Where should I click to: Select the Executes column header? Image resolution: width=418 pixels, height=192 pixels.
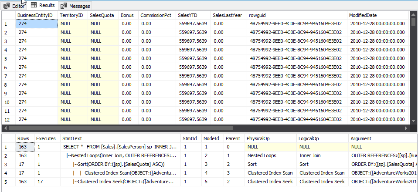point(47,138)
